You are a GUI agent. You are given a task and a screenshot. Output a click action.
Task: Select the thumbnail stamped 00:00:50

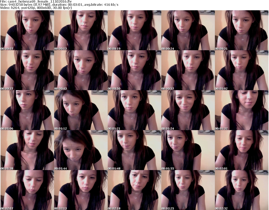pyautogui.click(x=134, y=70)
